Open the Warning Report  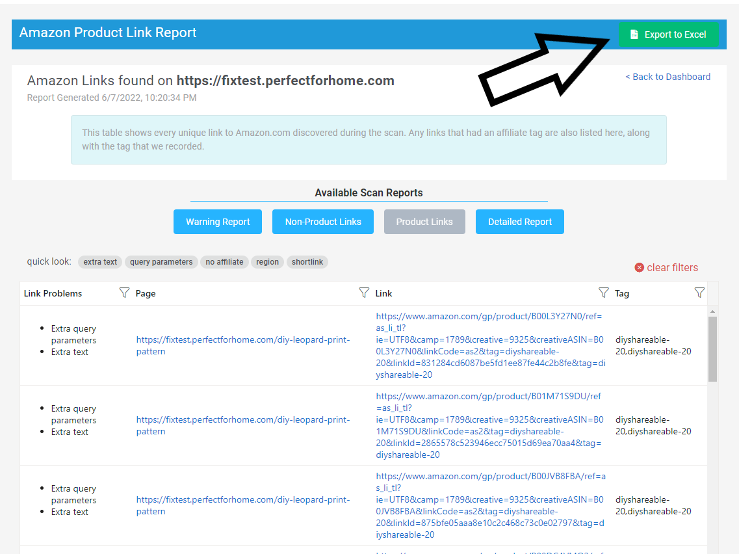pyautogui.click(x=218, y=222)
